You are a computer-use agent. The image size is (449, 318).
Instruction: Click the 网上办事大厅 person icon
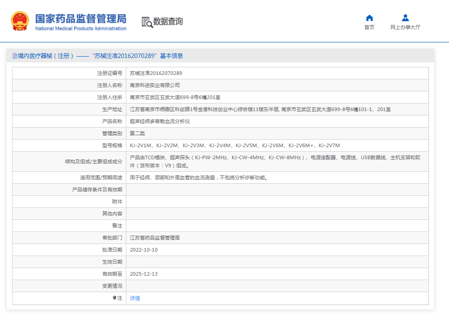pyautogui.click(x=405, y=17)
